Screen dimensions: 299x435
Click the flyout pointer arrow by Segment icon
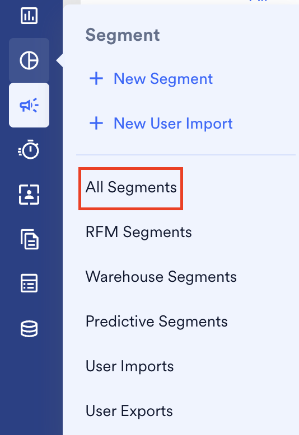click(x=59, y=60)
